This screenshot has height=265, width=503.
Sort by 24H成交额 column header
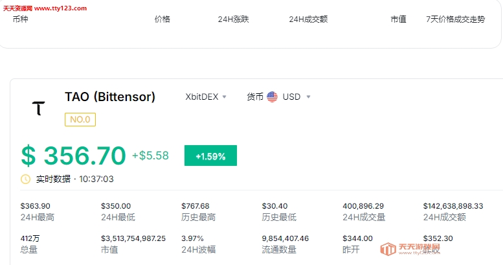[308, 19]
